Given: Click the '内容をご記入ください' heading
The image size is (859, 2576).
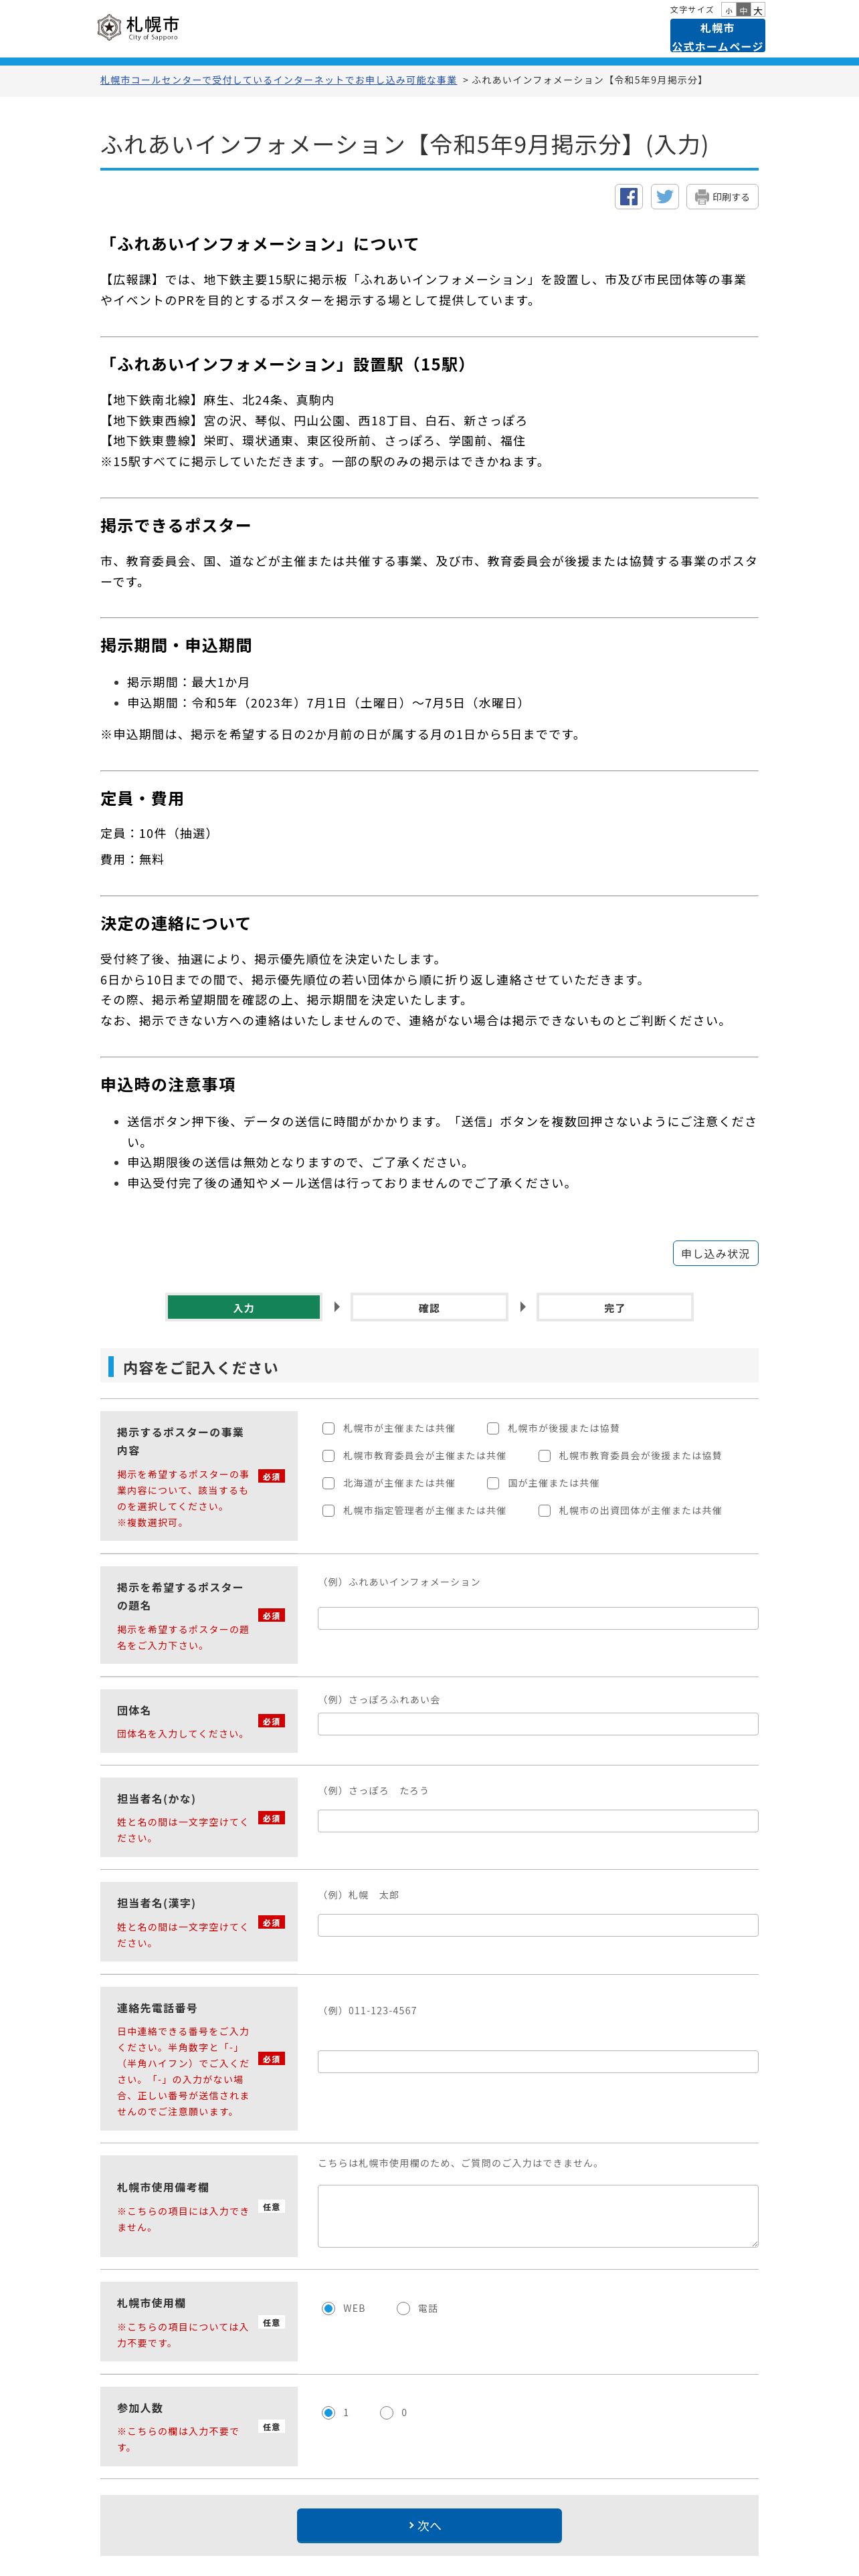Looking at the screenshot, I should (200, 1367).
